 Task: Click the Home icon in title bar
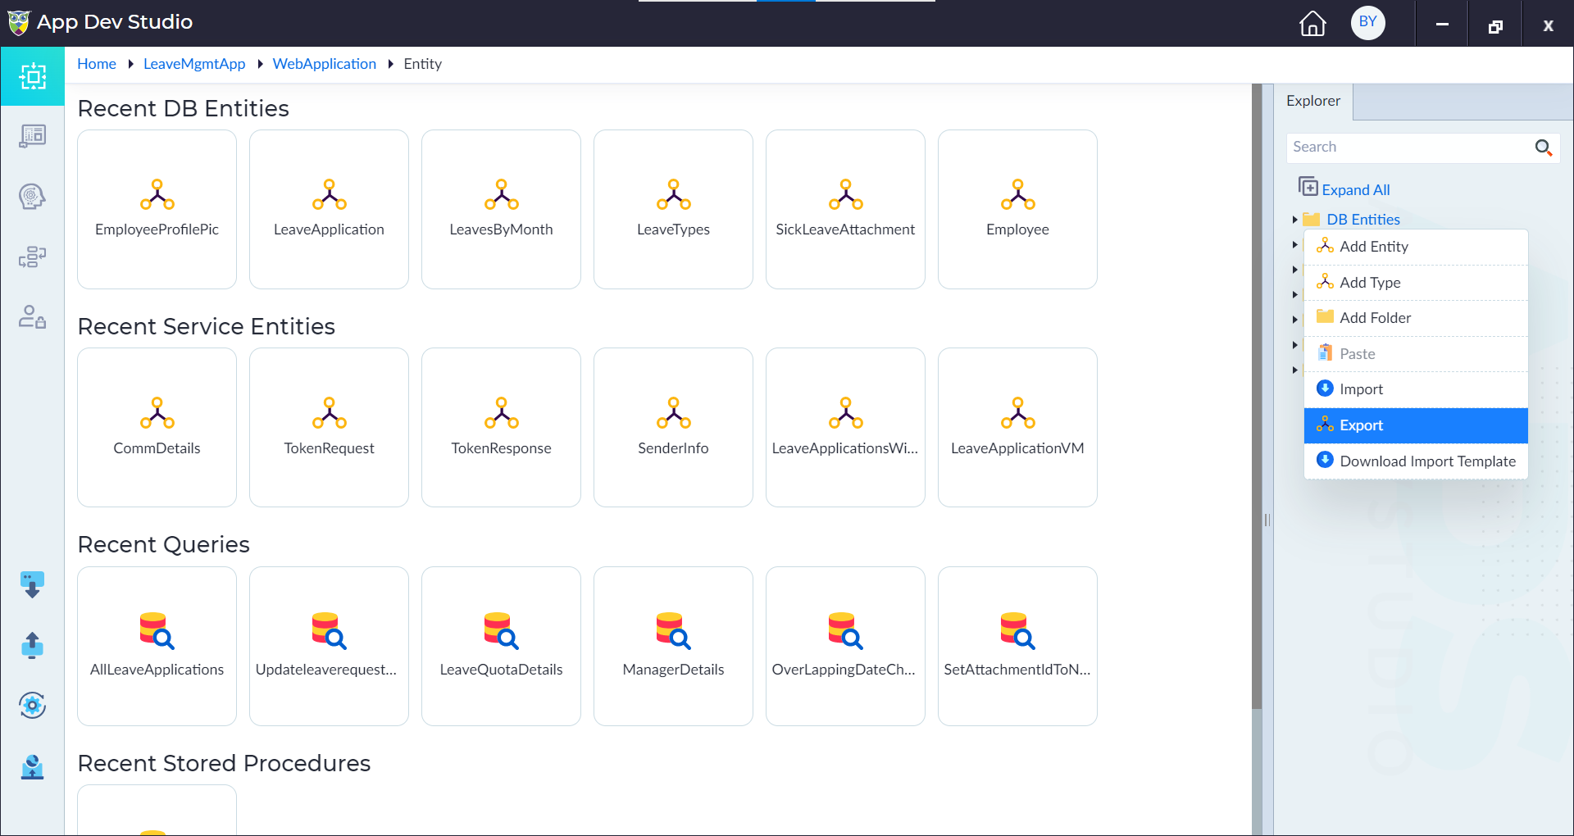click(x=1312, y=23)
